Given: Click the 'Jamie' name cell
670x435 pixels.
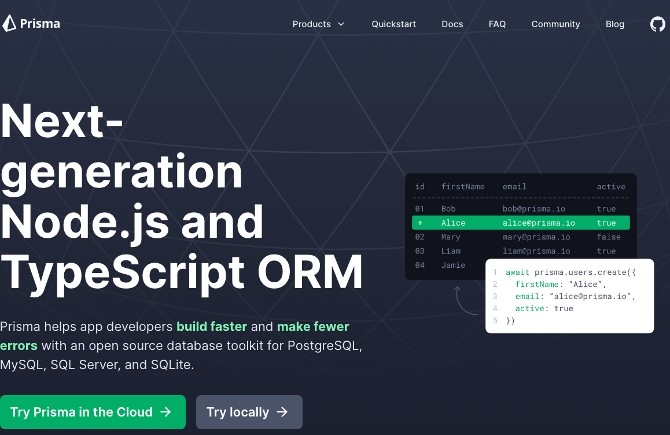Looking at the screenshot, I should pyautogui.click(x=453, y=266).
